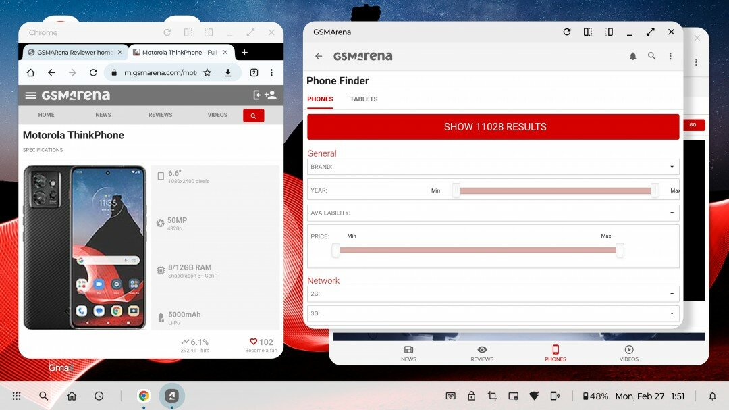
Task: Open the GSMArena hamburger menu in Chrome
Action: point(30,95)
